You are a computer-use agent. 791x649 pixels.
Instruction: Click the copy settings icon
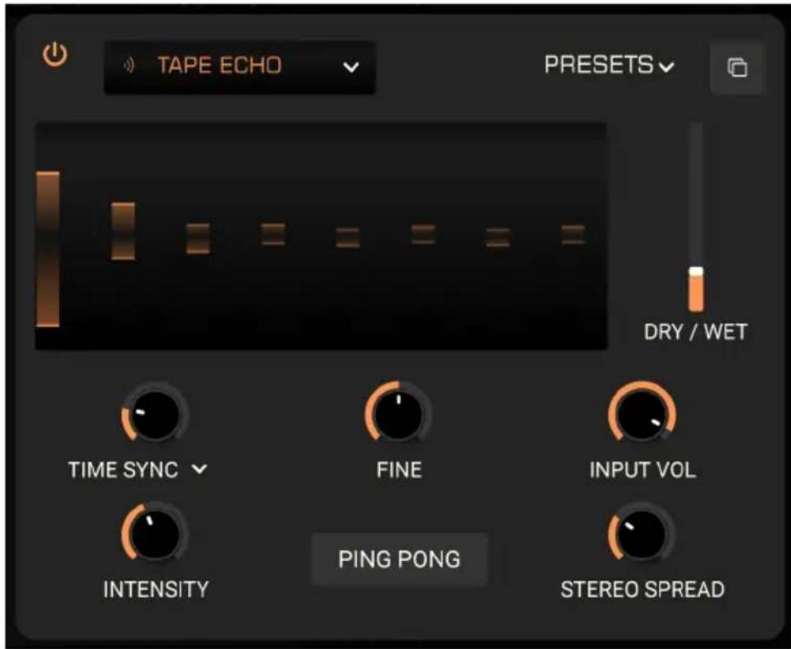(x=738, y=68)
